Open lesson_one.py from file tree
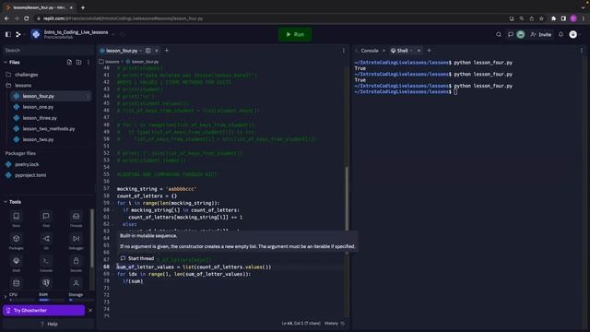This screenshot has width=590, height=332. click(38, 107)
